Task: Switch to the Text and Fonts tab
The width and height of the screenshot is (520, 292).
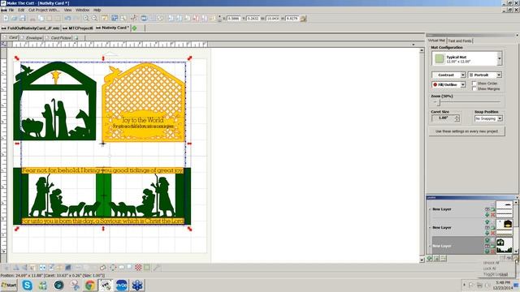Action: (460, 41)
